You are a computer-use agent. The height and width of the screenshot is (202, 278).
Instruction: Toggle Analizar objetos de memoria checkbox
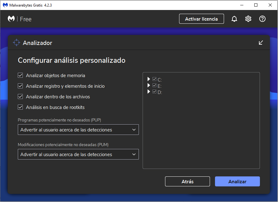pyautogui.click(x=20, y=75)
